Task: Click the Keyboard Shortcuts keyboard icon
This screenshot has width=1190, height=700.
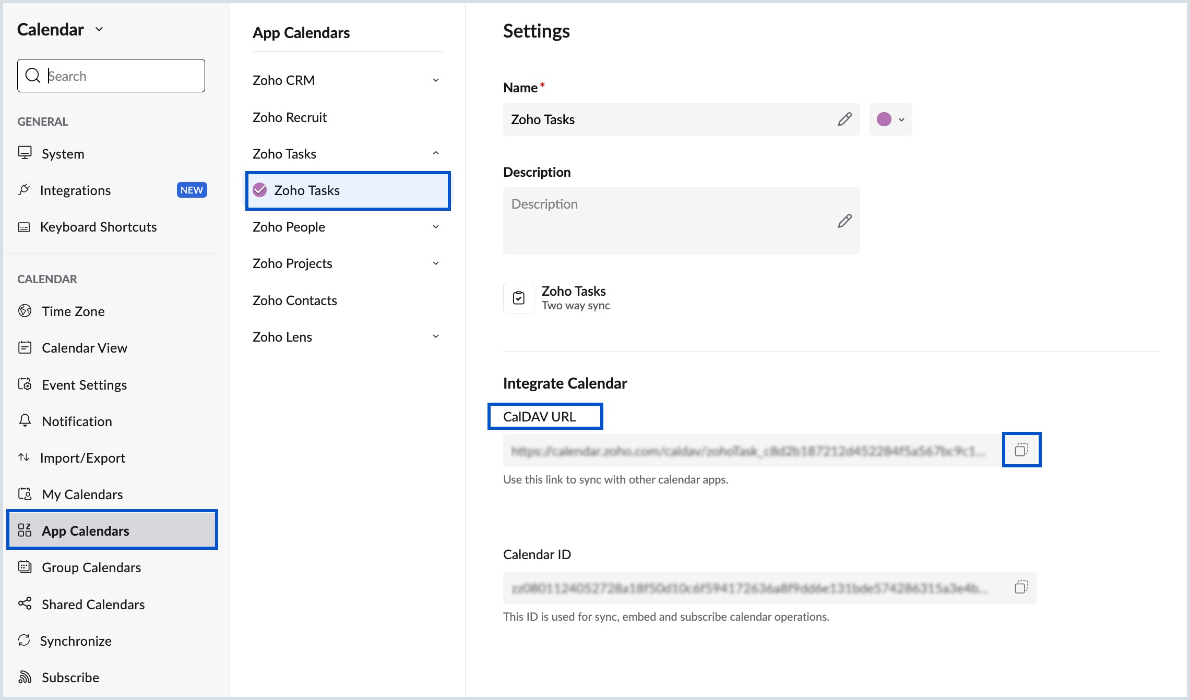Action: (24, 227)
